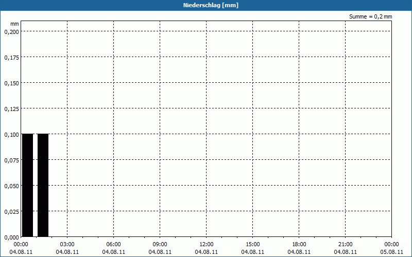Click the 0,075 y-axis label
Screen dimensions: 412x257
(11, 160)
